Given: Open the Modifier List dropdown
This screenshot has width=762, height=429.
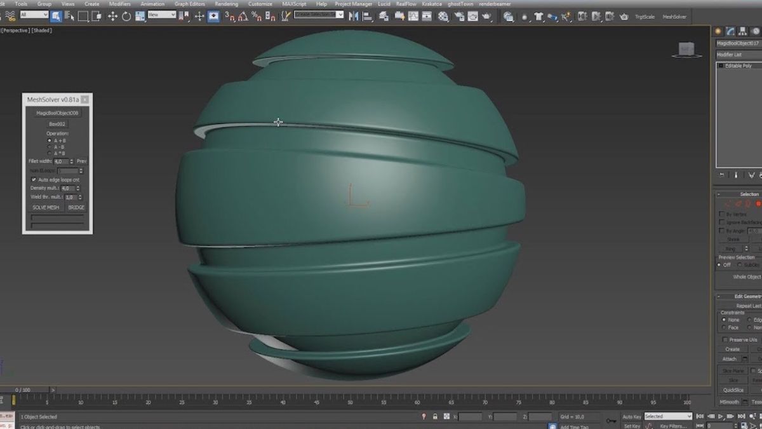Looking at the screenshot, I should pyautogui.click(x=739, y=55).
